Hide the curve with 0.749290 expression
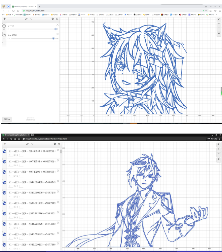This screenshot has height=252, width=222. click(x=4, y=172)
